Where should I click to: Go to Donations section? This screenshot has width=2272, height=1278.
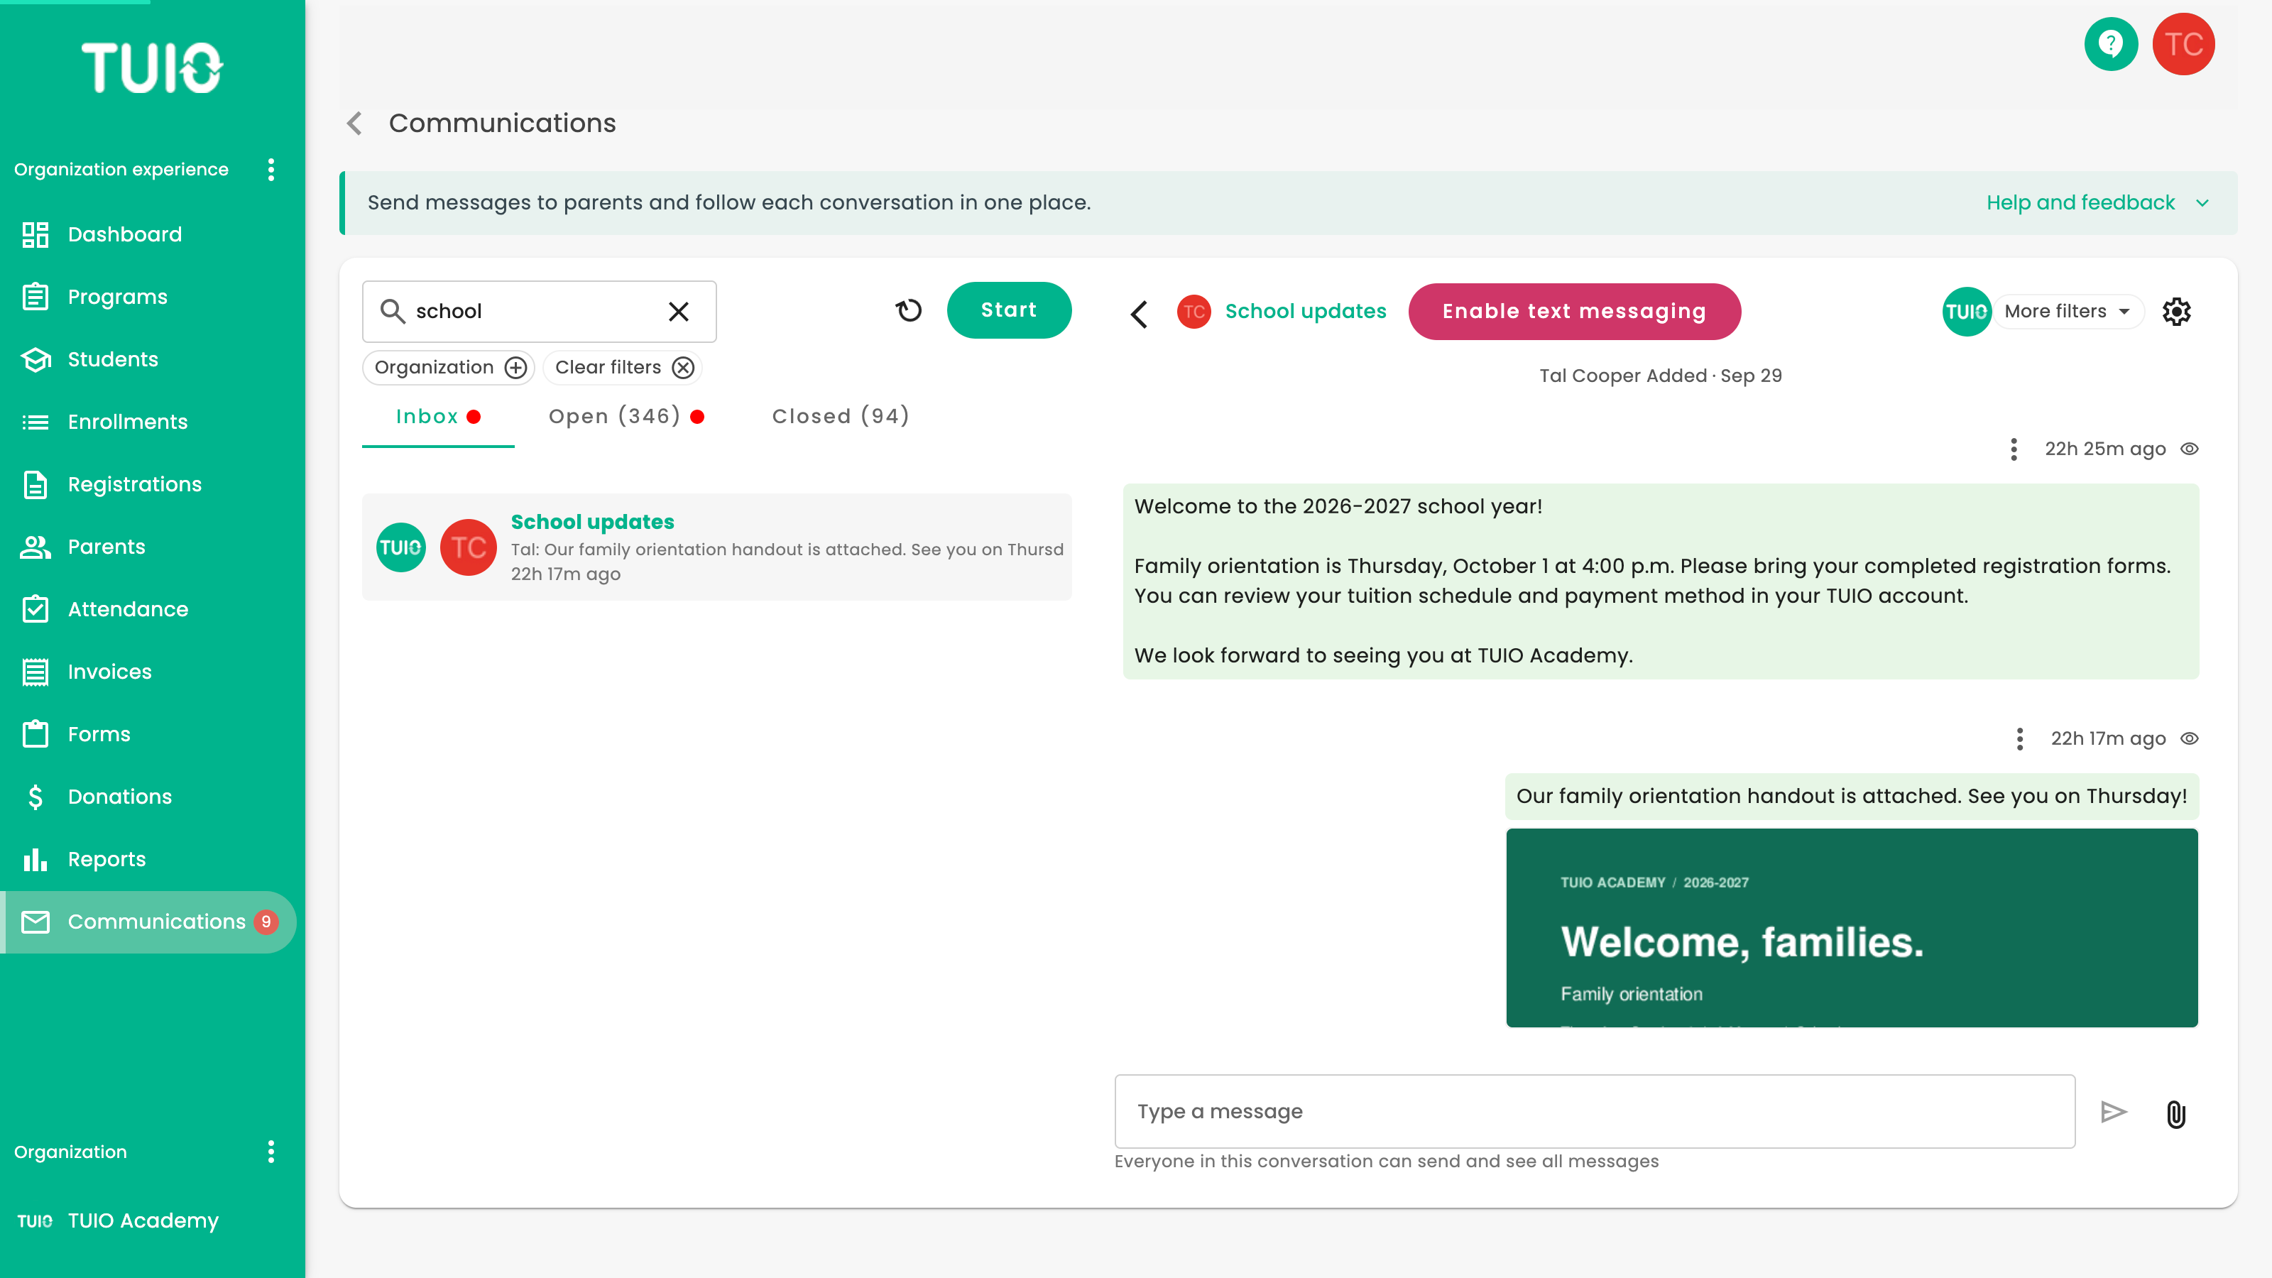(x=150, y=797)
